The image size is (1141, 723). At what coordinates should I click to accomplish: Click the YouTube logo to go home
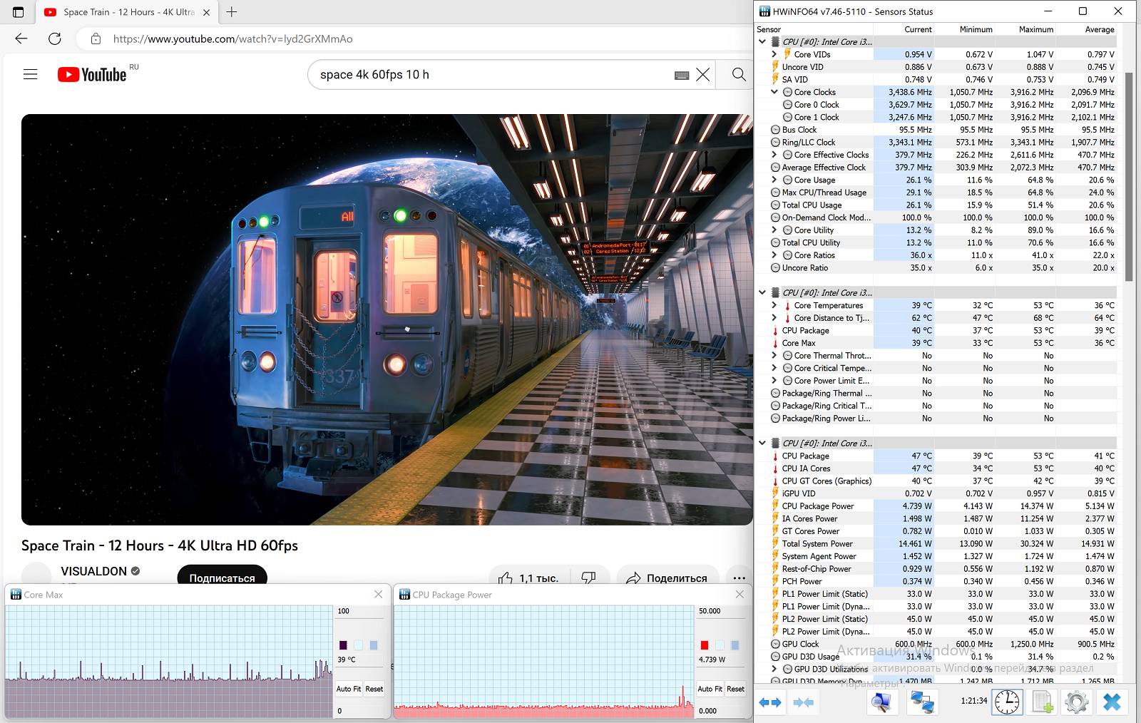pos(92,75)
